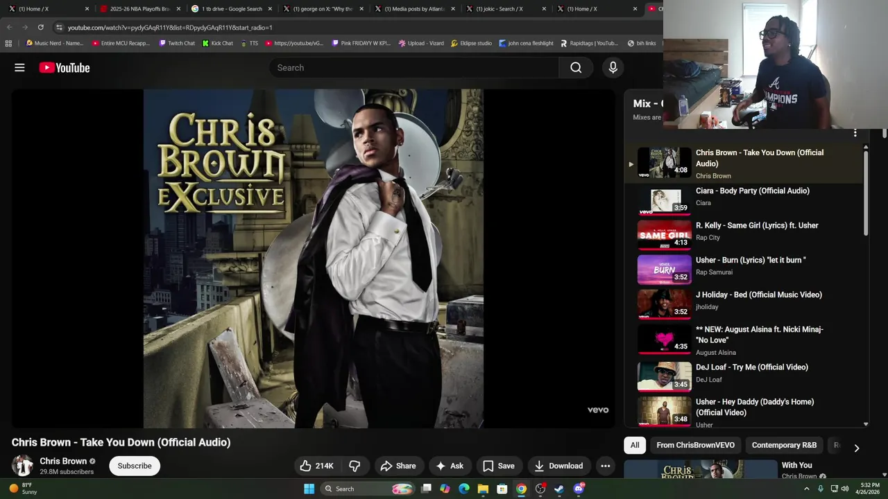Screen dimensions: 888x499
Task: Open the Chris Brown channel name link
Action: coord(63,461)
